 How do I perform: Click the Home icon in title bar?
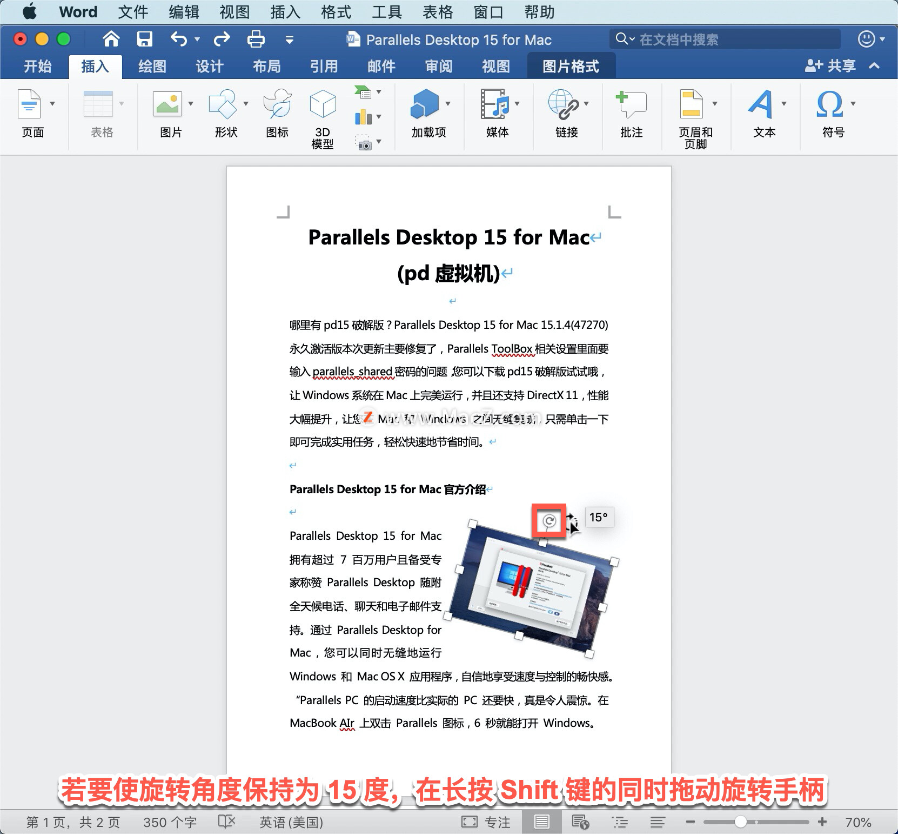(x=111, y=39)
